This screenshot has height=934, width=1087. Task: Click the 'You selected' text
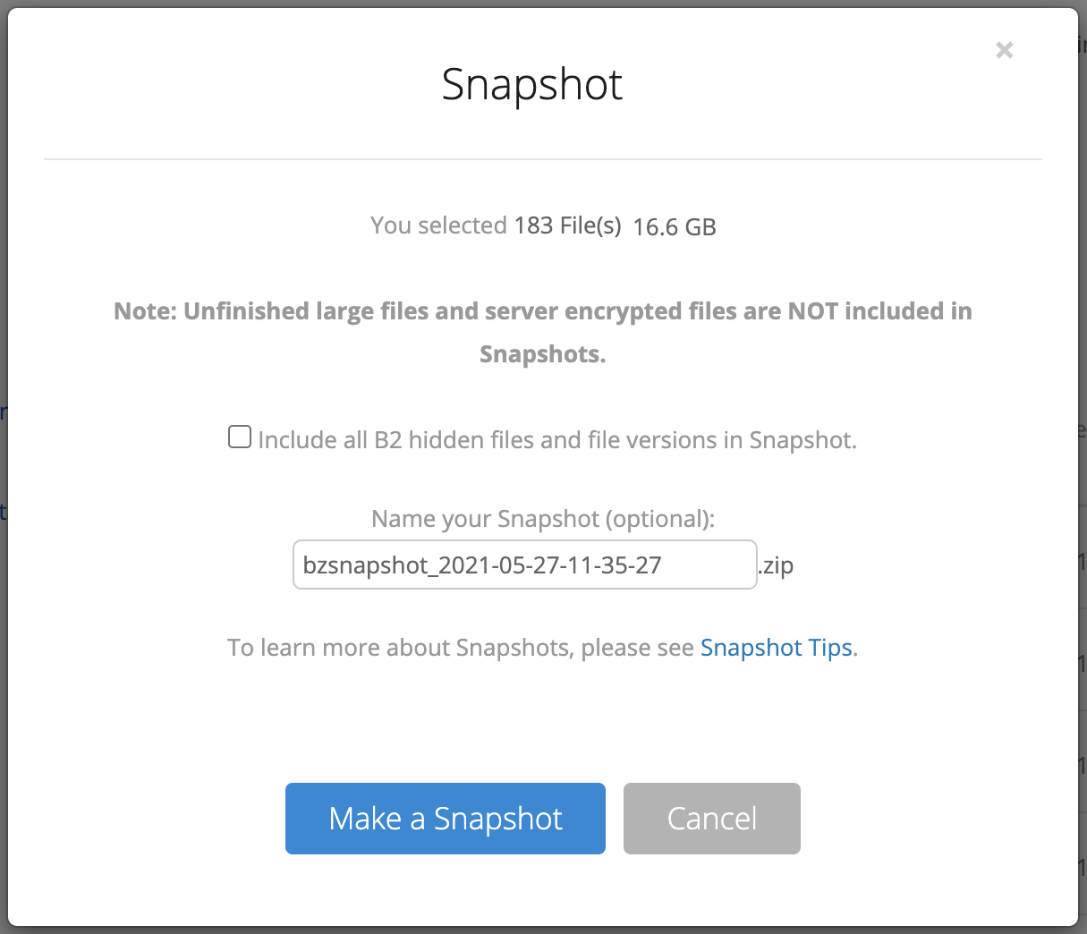click(438, 225)
